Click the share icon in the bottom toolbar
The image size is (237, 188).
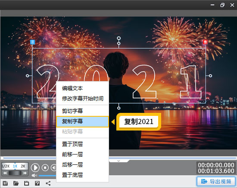point(48,183)
